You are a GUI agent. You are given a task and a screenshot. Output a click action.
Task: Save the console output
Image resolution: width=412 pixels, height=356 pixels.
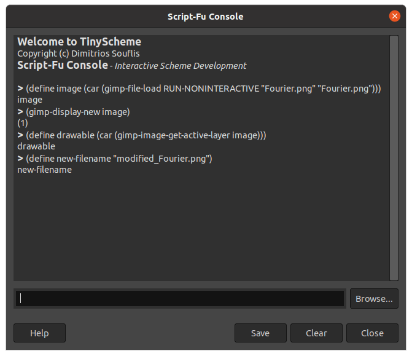[260, 333]
